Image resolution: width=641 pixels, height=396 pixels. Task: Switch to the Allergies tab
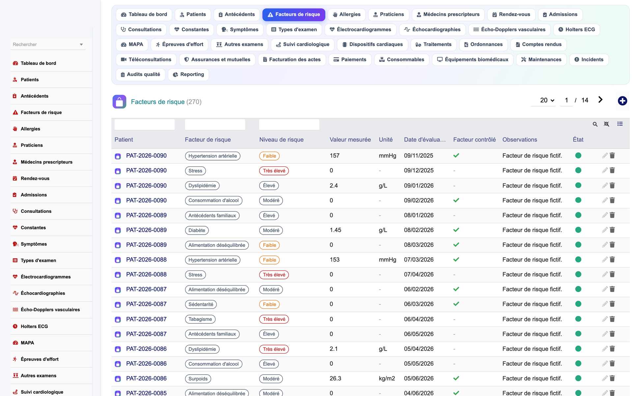pos(347,14)
